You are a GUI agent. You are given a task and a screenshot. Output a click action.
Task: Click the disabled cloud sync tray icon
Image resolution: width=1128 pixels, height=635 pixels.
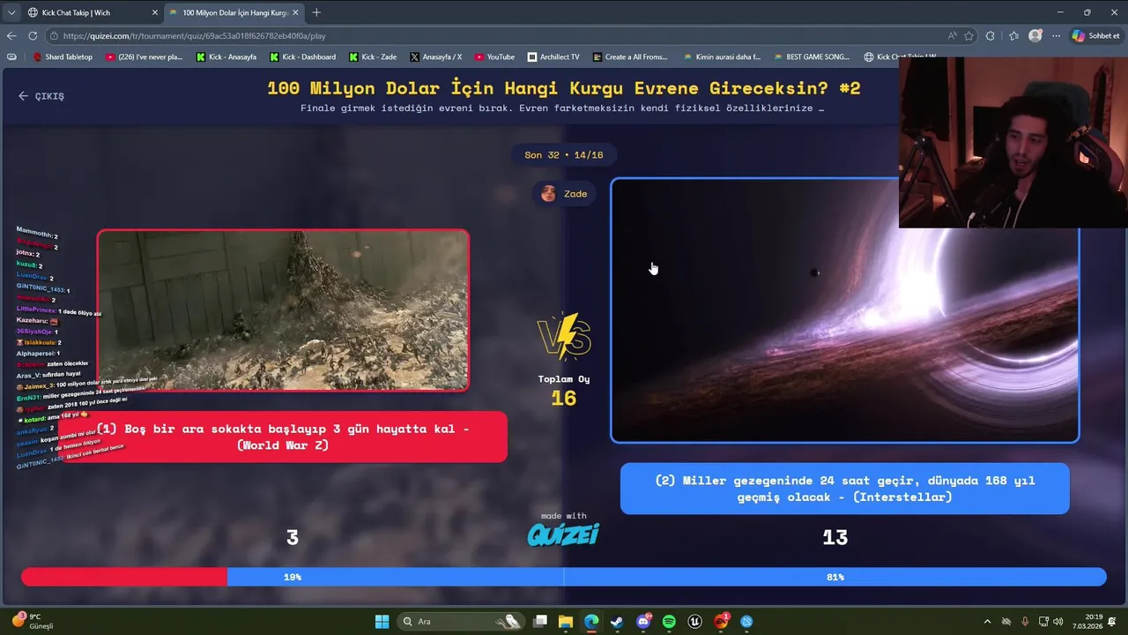1006,622
